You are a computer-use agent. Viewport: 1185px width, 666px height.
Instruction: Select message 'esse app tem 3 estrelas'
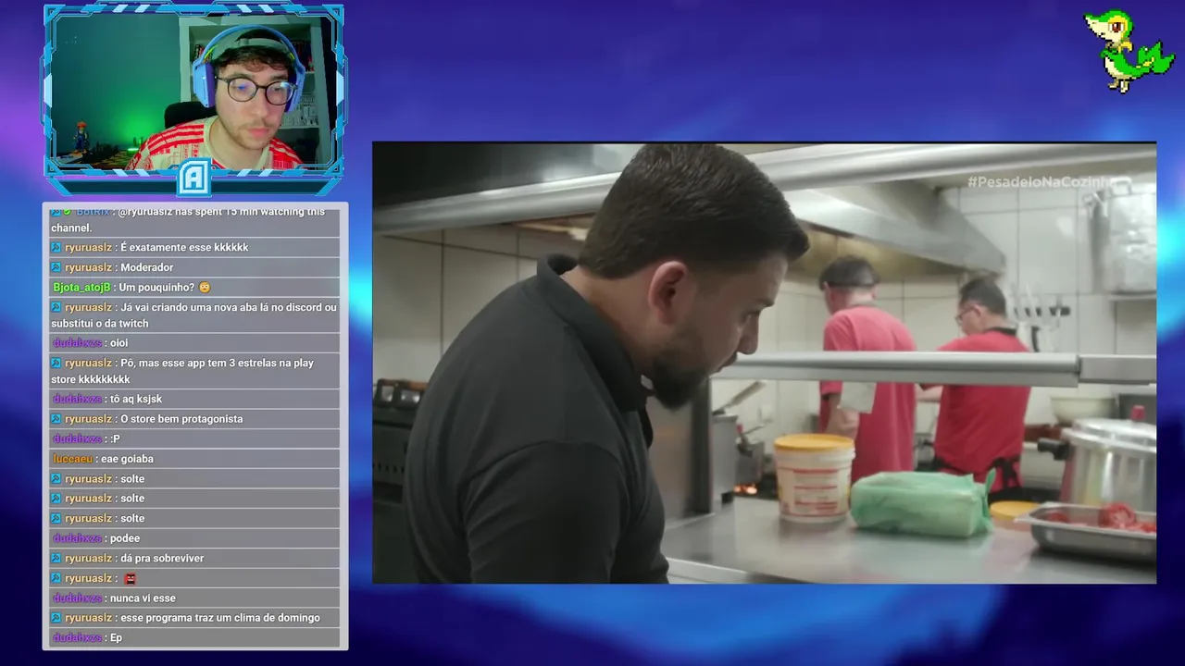(195, 371)
